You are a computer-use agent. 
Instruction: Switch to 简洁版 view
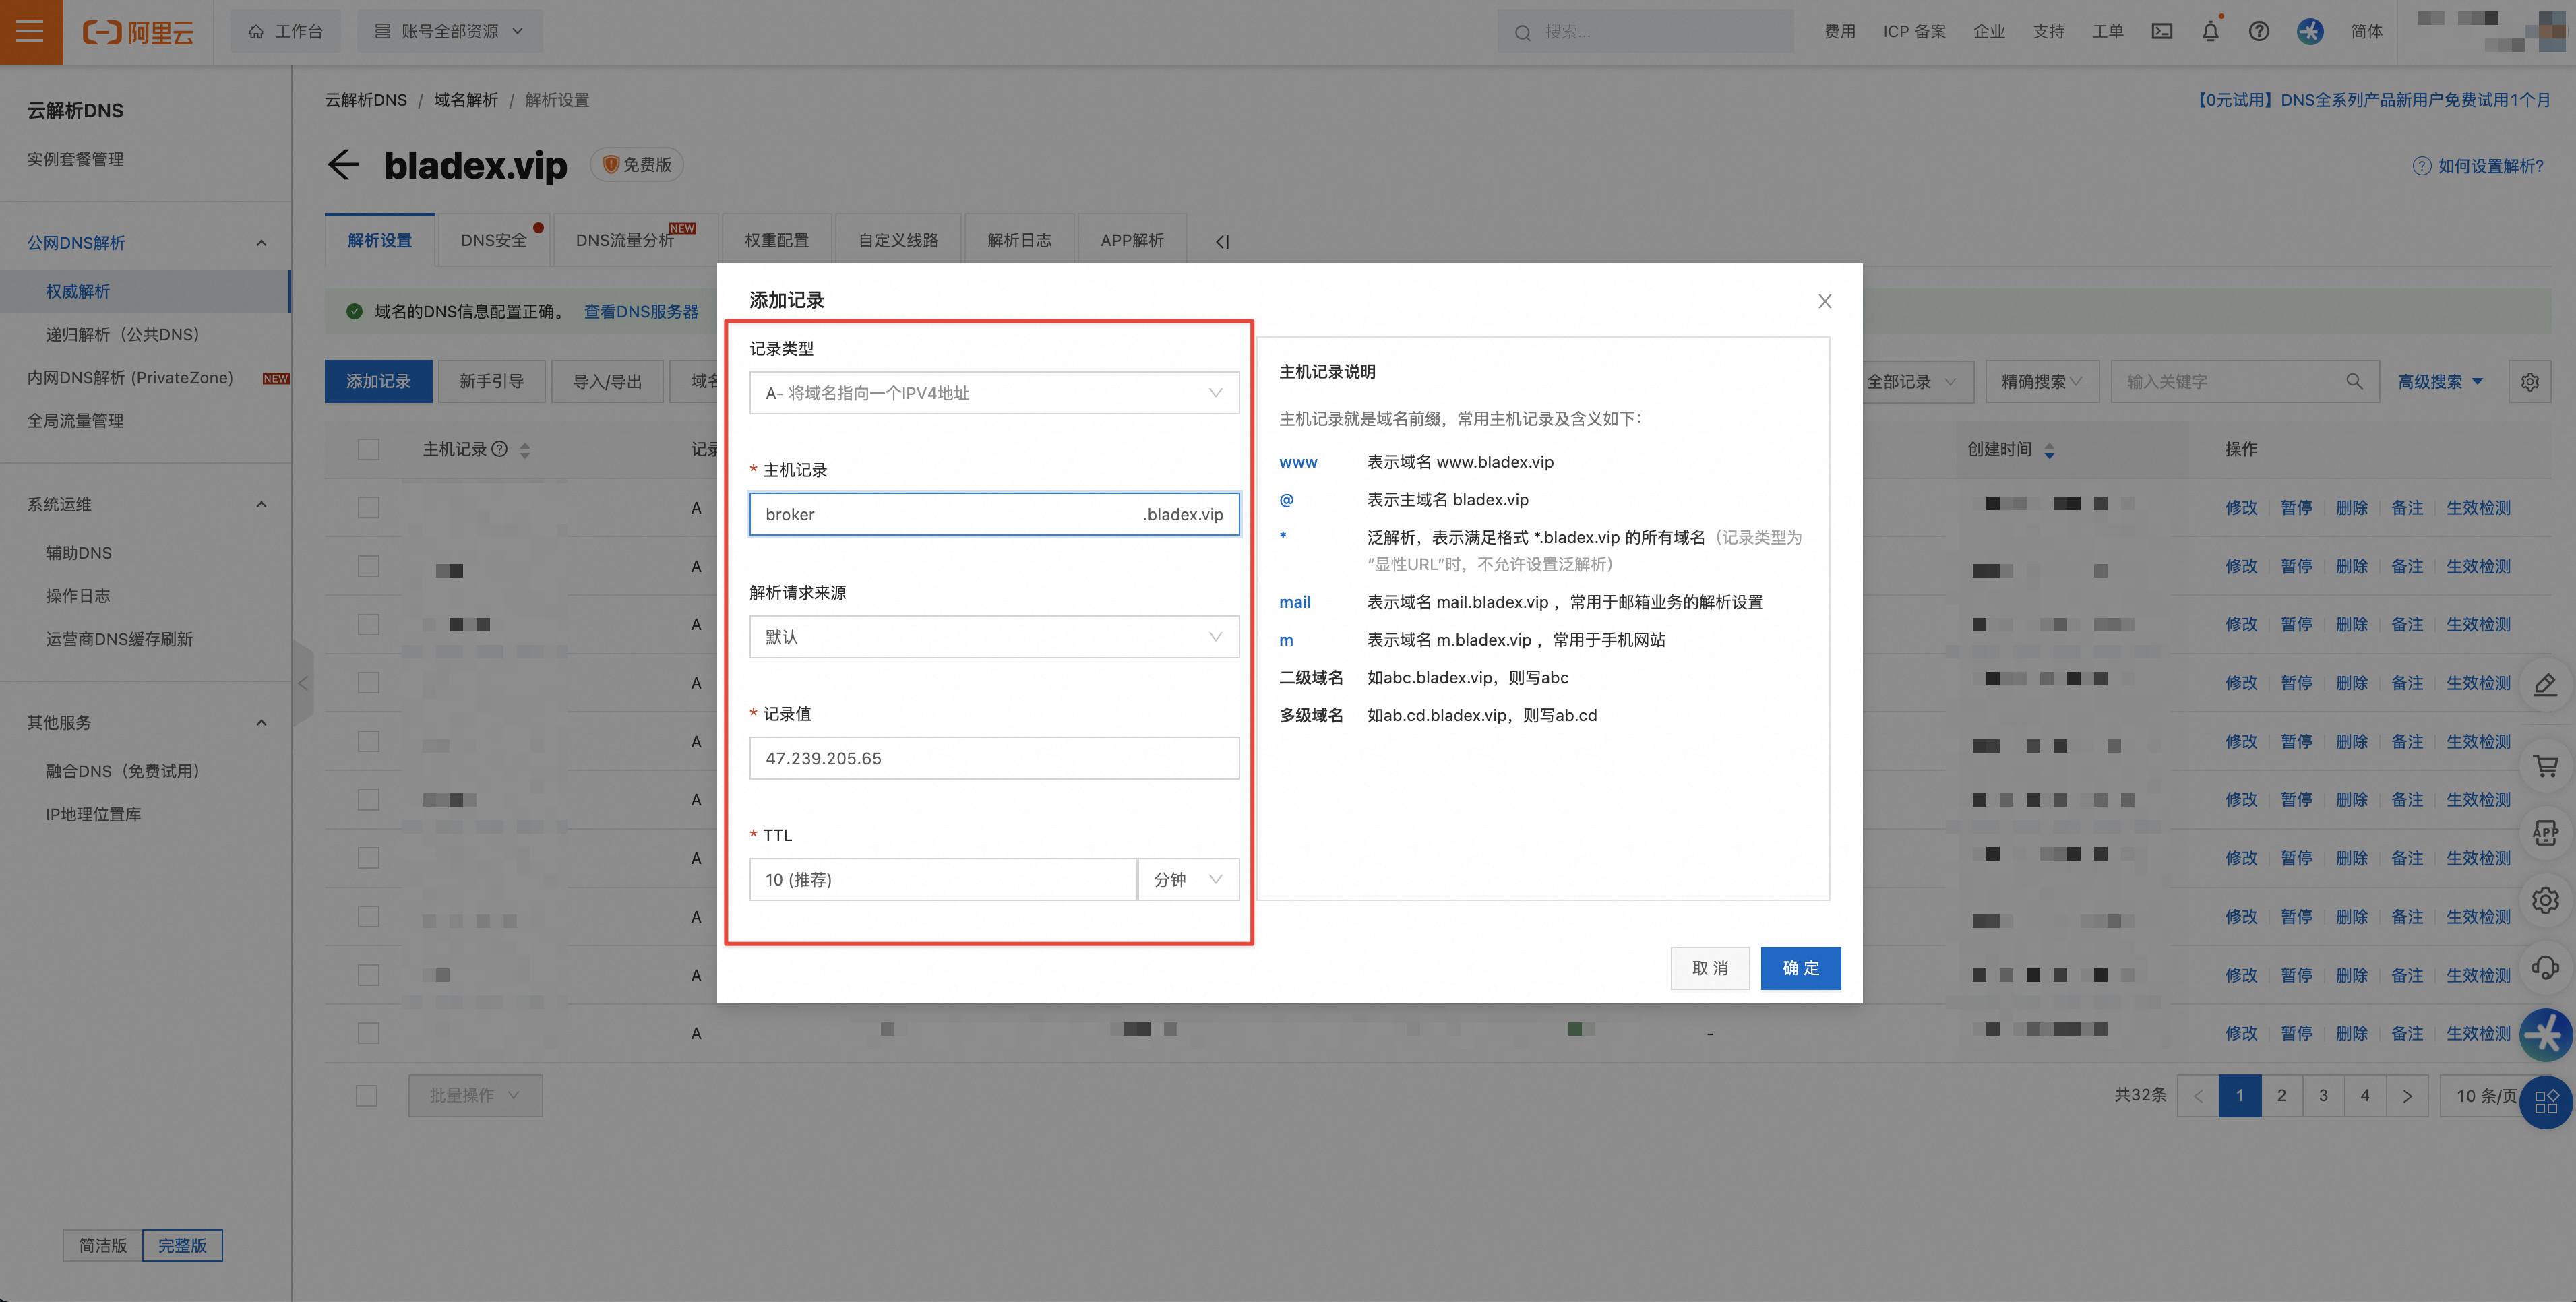click(102, 1246)
